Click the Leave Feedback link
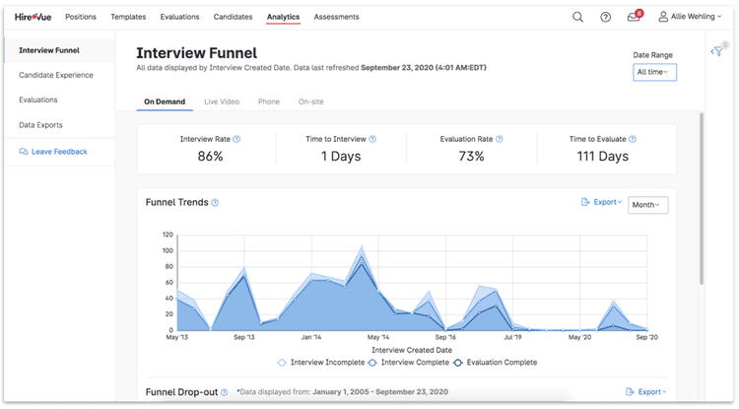Screen dimensions: 739x409 (x=58, y=152)
